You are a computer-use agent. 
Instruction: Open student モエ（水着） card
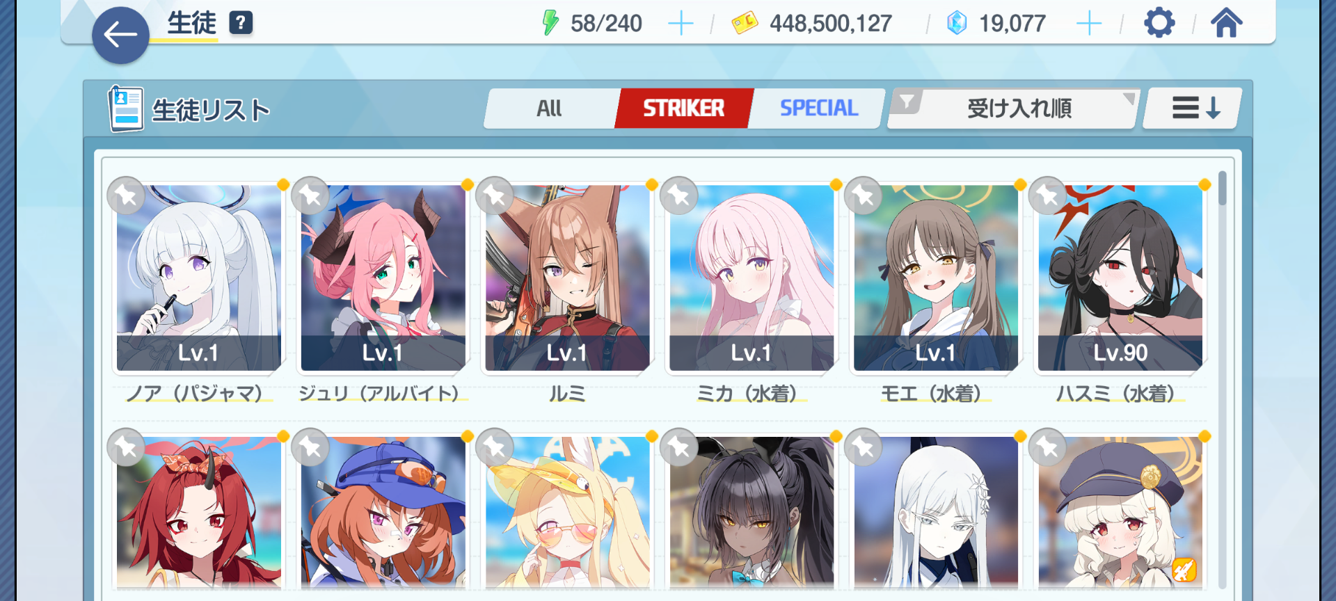click(935, 278)
